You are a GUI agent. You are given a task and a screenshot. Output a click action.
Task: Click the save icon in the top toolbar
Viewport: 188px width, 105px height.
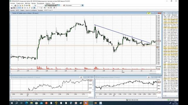coord(15,6)
